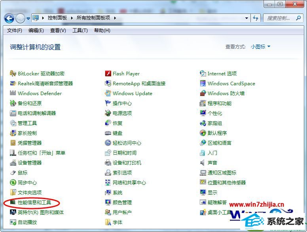Open the 索引选项 link
Screen dimensions: 307x232
pyautogui.click(x=122, y=173)
